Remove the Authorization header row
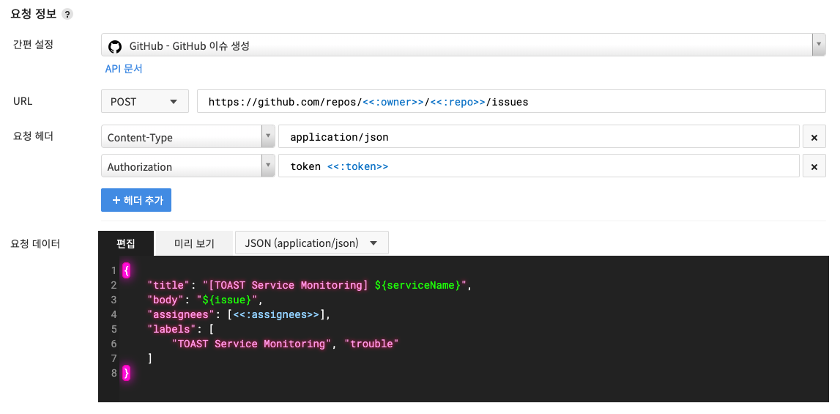 pos(814,166)
